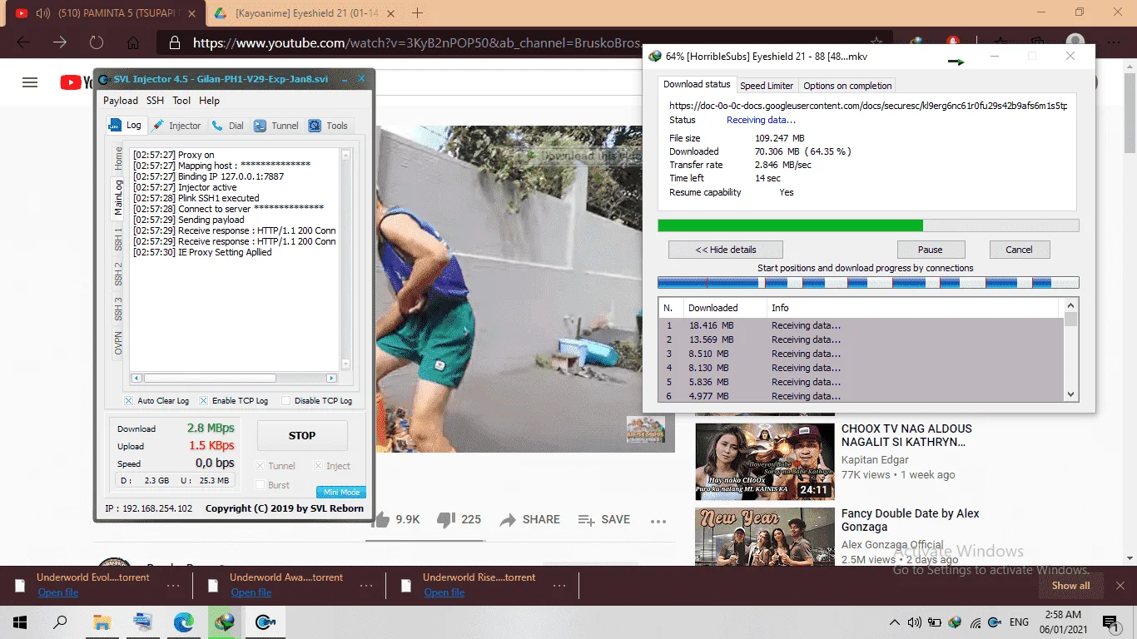Screen dimensions: 1137x639
Task: Click the address bar padlock icon
Action: tap(173, 43)
